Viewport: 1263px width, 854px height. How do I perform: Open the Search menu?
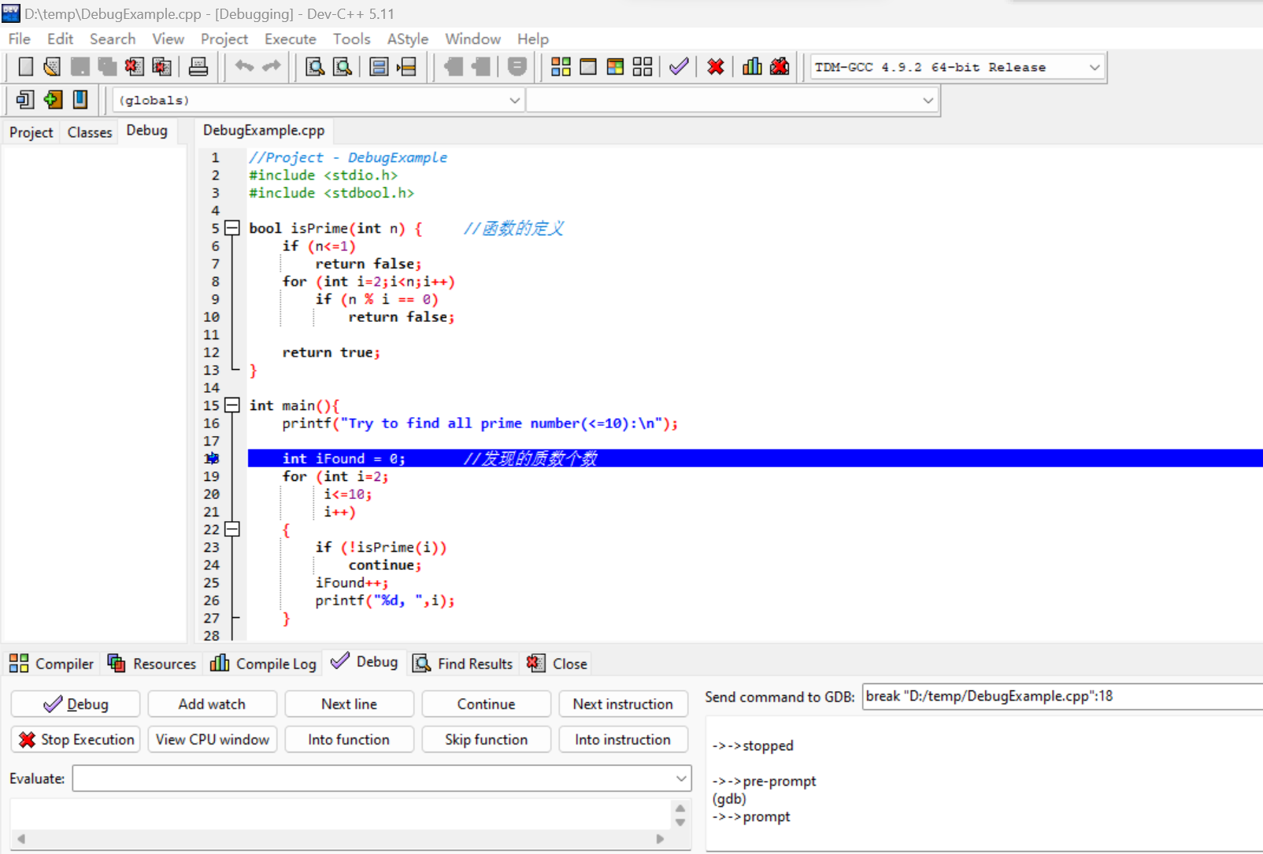point(112,39)
